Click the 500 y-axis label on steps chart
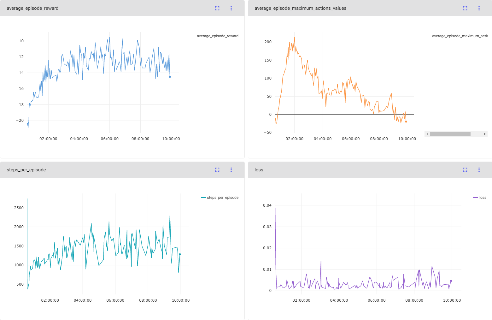Viewport: 492px width, 320px height. point(20,284)
